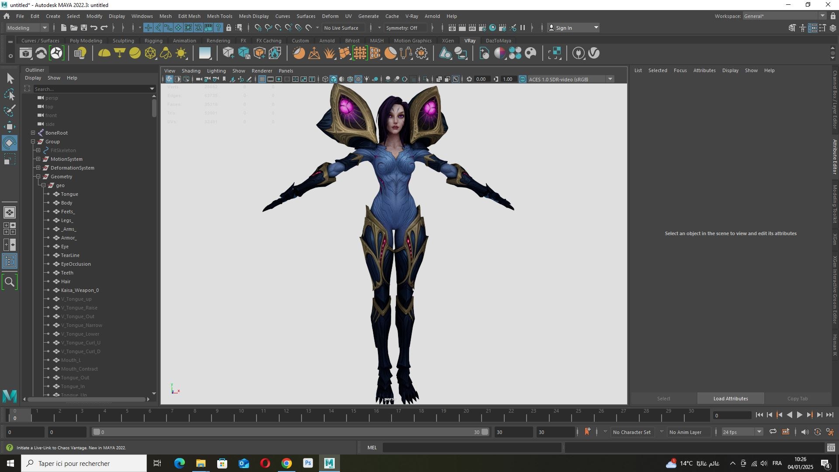This screenshot has height=472, width=839.
Task: Open the outliner search magnifier icon
Action: 10,282
